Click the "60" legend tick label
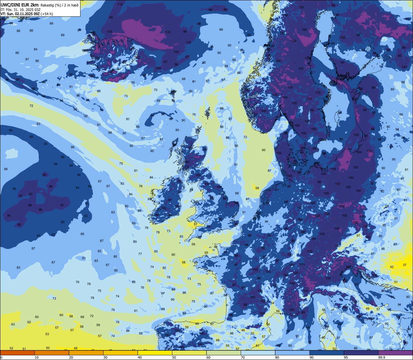 click(x=208, y=357)
